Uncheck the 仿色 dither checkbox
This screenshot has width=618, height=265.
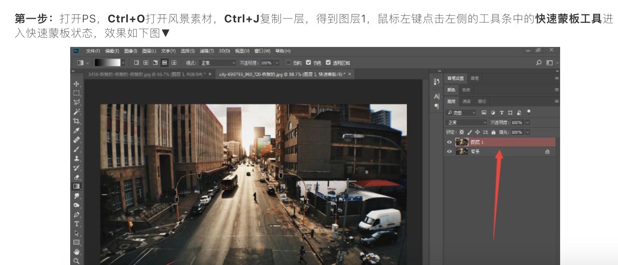click(308, 62)
